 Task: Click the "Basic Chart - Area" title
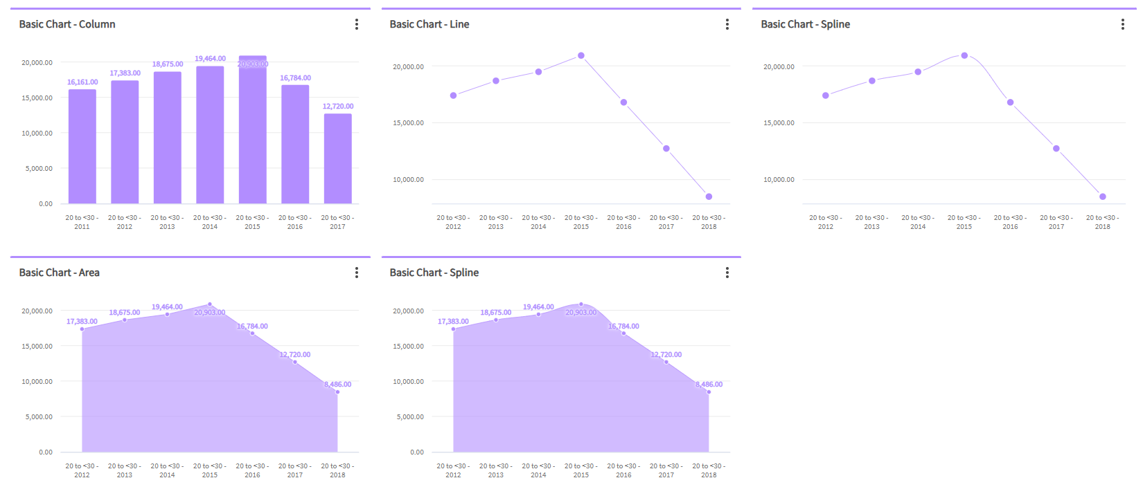pos(60,273)
